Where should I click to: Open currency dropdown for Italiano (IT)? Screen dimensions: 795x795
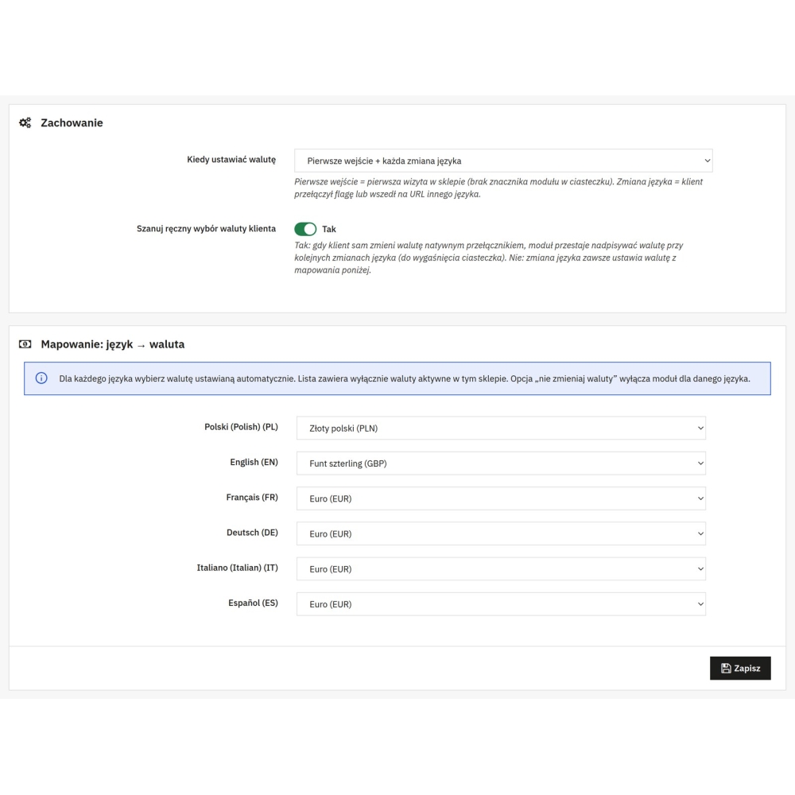click(501, 569)
